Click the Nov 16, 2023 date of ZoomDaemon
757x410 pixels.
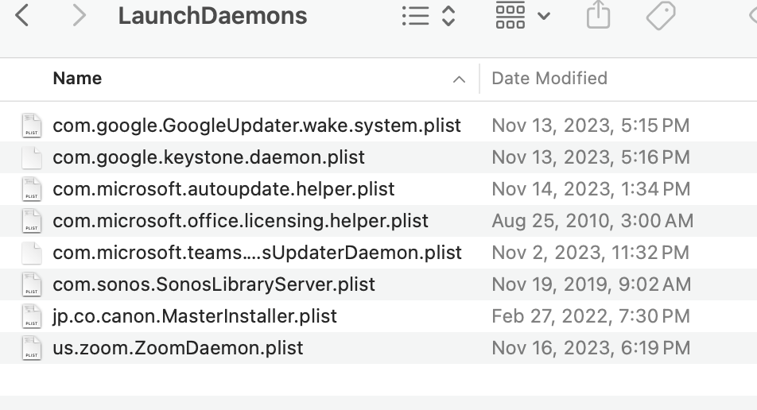click(x=591, y=348)
